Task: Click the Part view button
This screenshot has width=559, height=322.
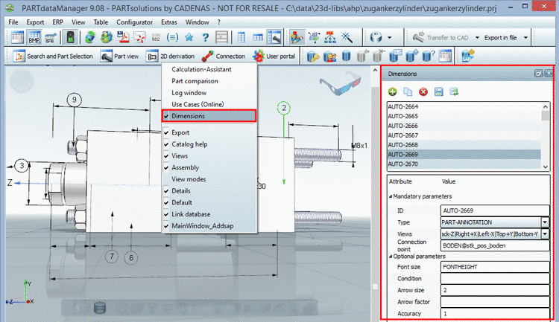Action: 119,57
